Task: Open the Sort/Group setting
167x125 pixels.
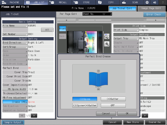Action: tap(15, 47)
